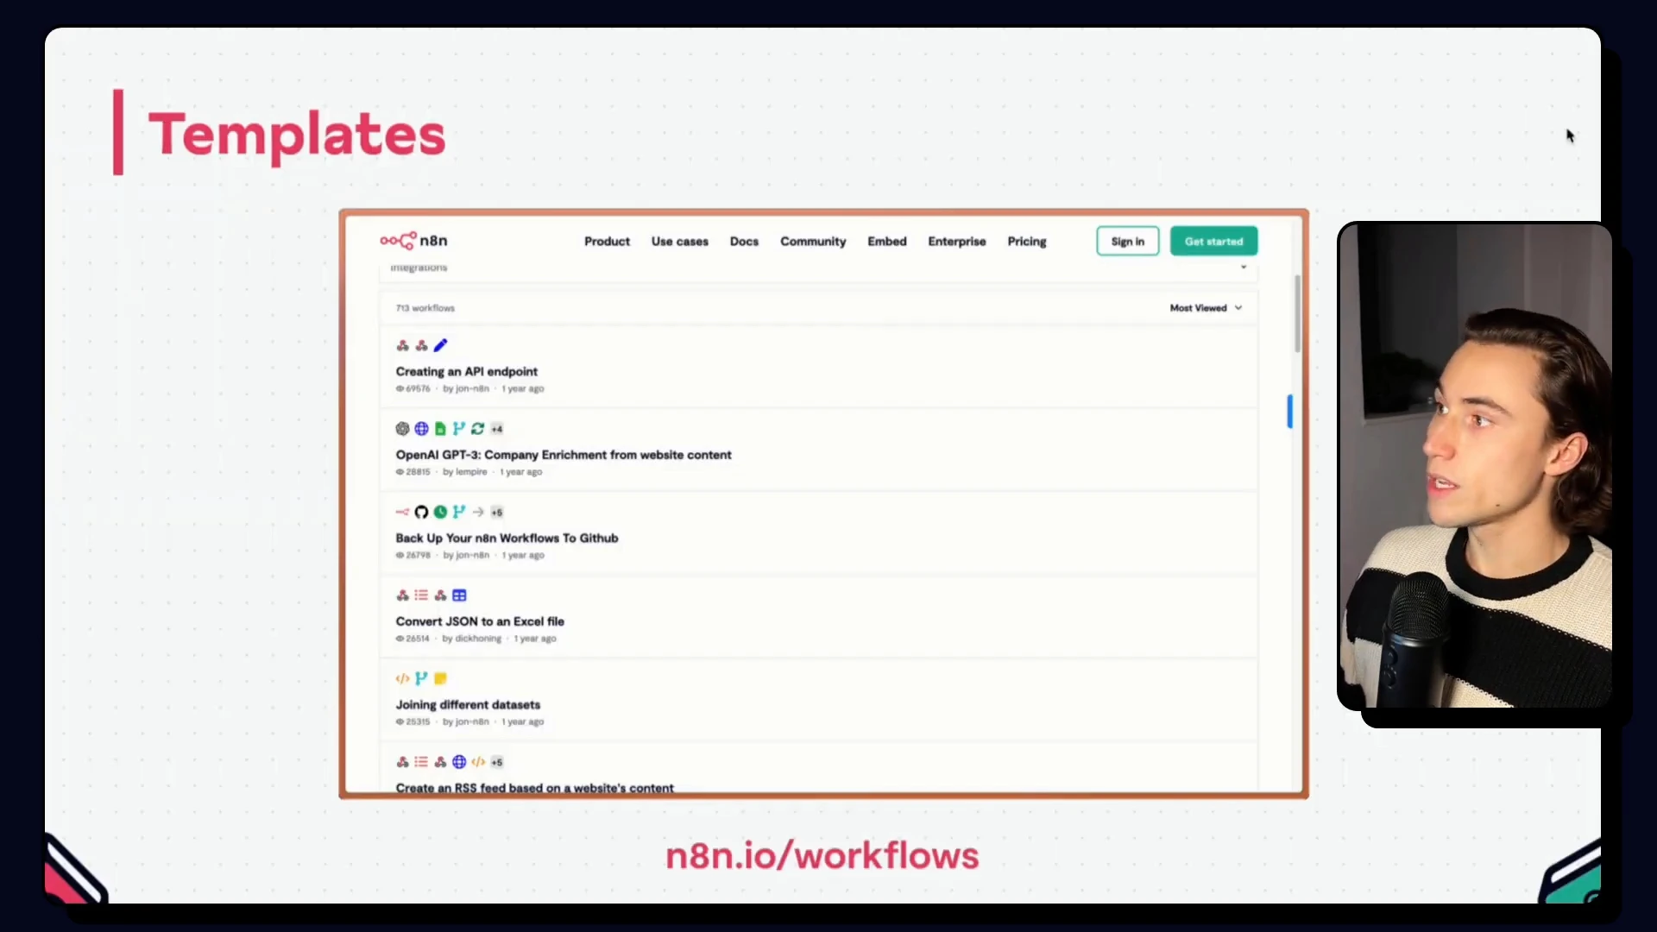This screenshot has height=932, width=1657.
Task: Open Back Up Your n8n Workflows To Github
Action: pyautogui.click(x=507, y=538)
